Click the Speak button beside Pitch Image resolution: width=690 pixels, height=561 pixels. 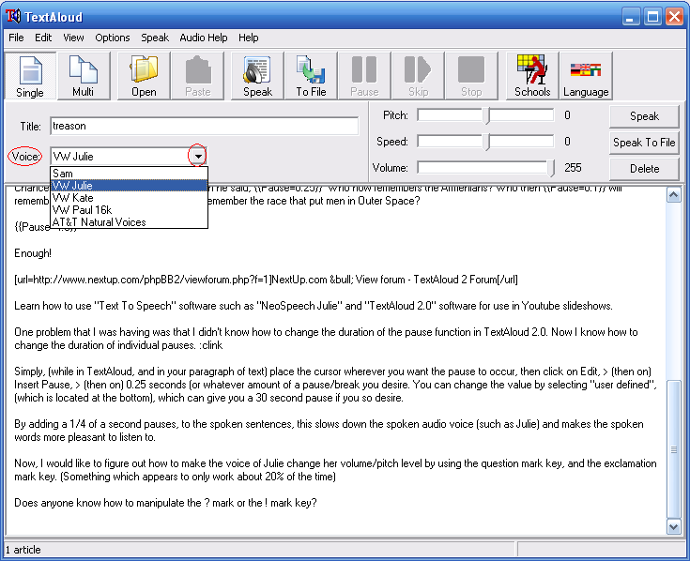point(644,116)
